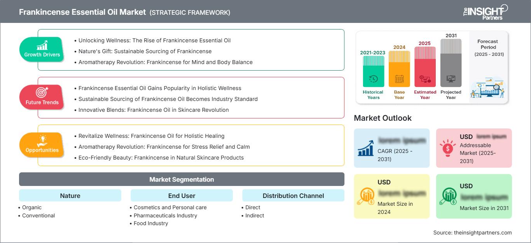Click the red 2025 estimated year bar

(x=425, y=67)
